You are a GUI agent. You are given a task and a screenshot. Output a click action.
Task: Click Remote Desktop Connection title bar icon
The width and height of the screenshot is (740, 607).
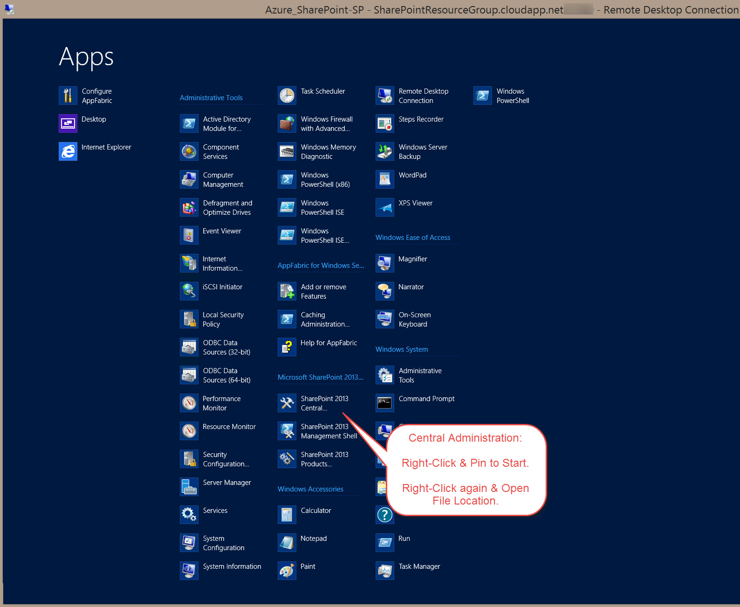point(9,9)
